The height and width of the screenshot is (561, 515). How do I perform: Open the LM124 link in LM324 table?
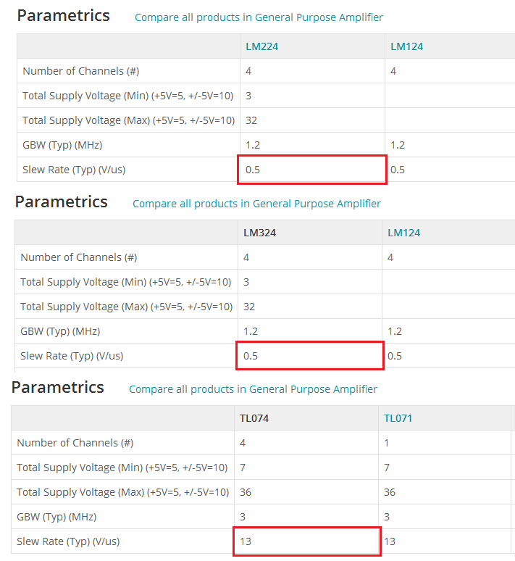[403, 233]
